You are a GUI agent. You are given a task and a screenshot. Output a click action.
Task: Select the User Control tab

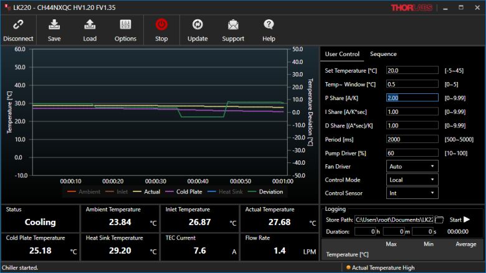[x=342, y=54]
